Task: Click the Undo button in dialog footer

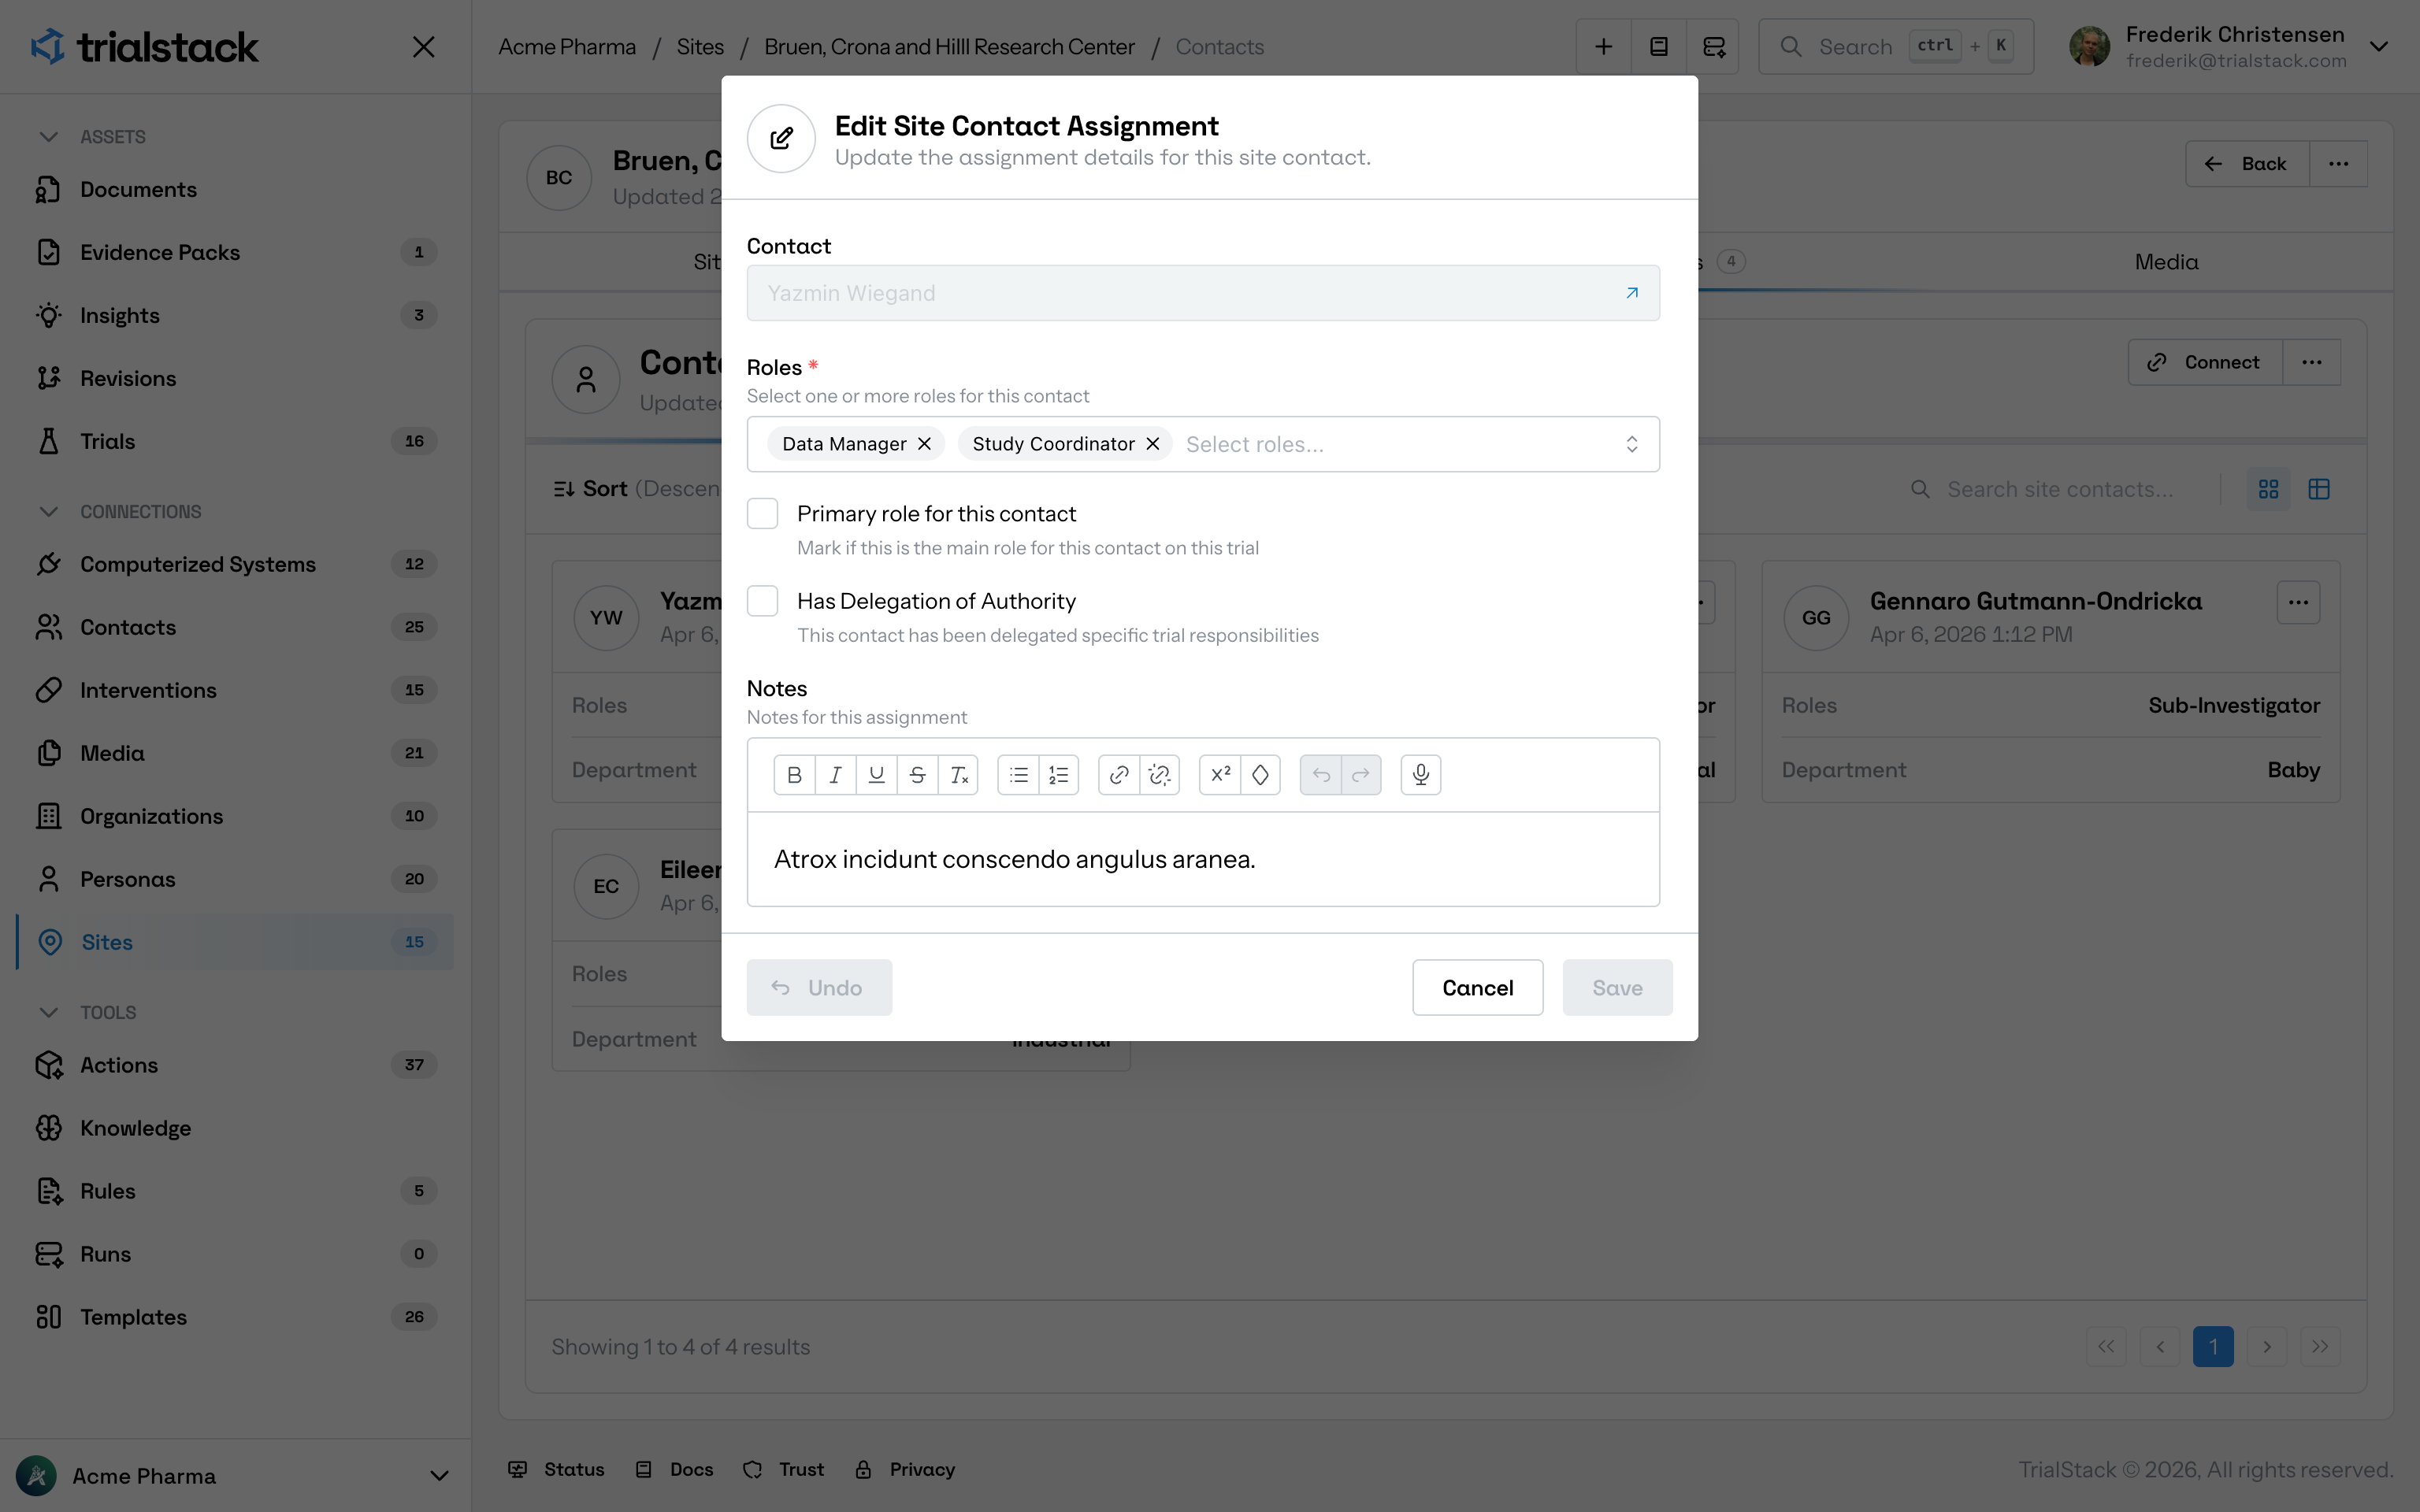Action: pyautogui.click(x=819, y=988)
